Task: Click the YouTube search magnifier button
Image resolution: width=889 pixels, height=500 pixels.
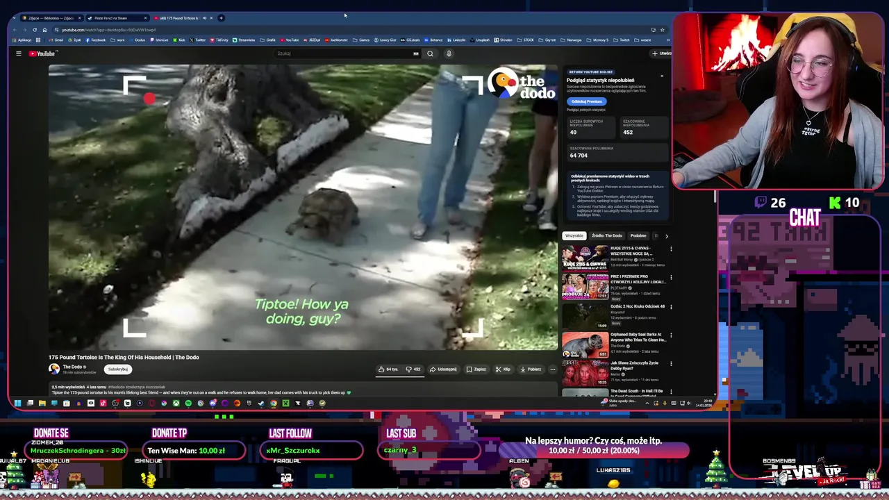Action: click(x=430, y=53)
